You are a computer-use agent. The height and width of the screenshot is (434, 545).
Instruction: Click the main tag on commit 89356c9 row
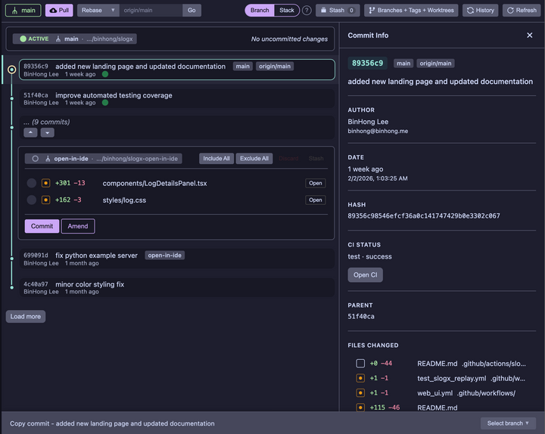[x=243, y=67]
